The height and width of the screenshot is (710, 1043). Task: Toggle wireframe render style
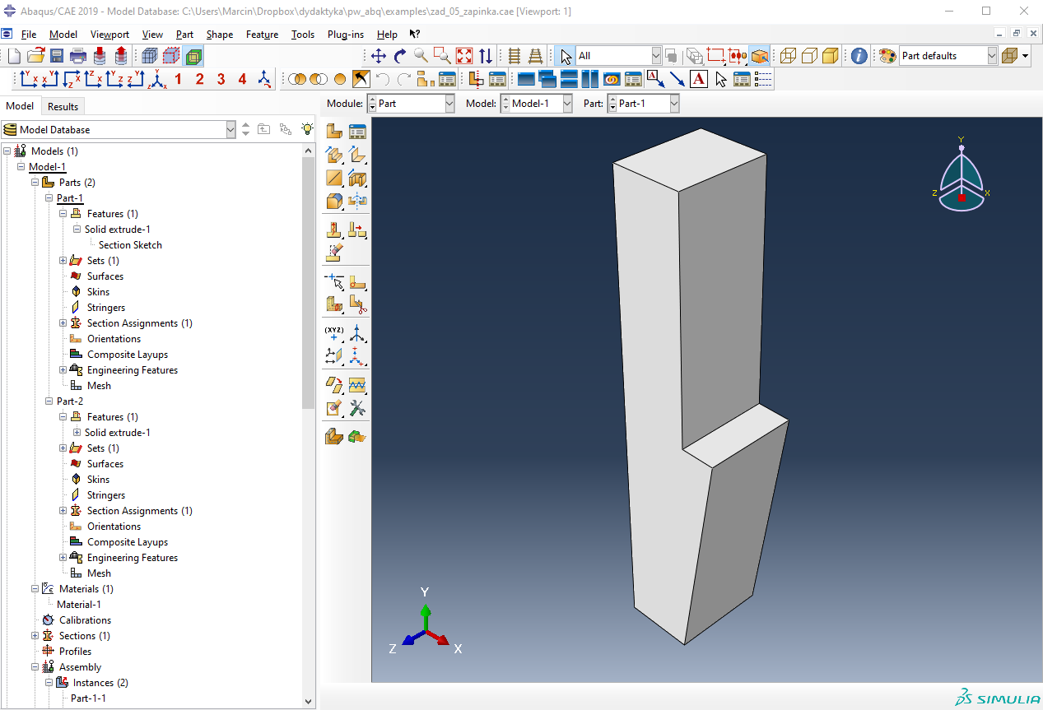coord(788,56)
